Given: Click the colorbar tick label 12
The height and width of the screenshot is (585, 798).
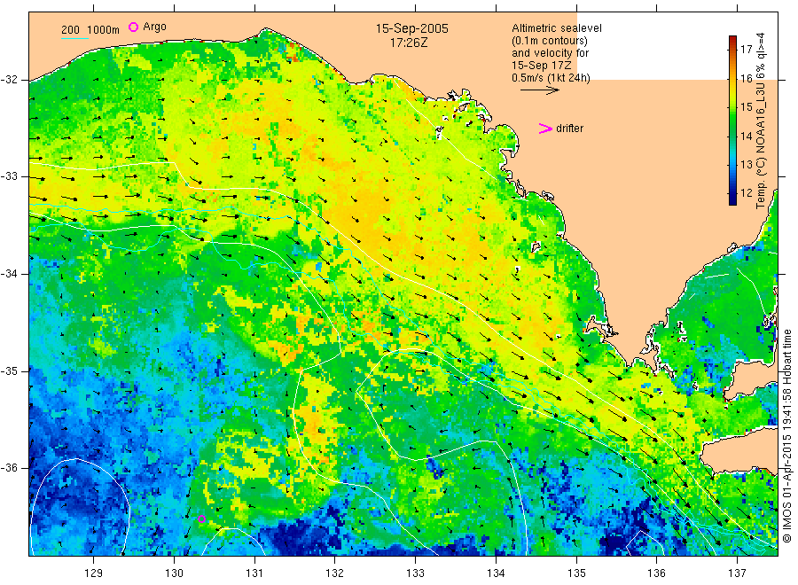Looking at the screenshot, I should click(746, 193).
